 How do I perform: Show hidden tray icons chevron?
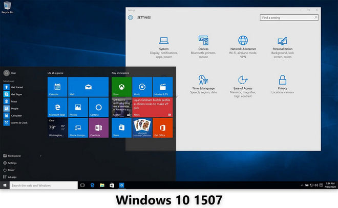302,185
